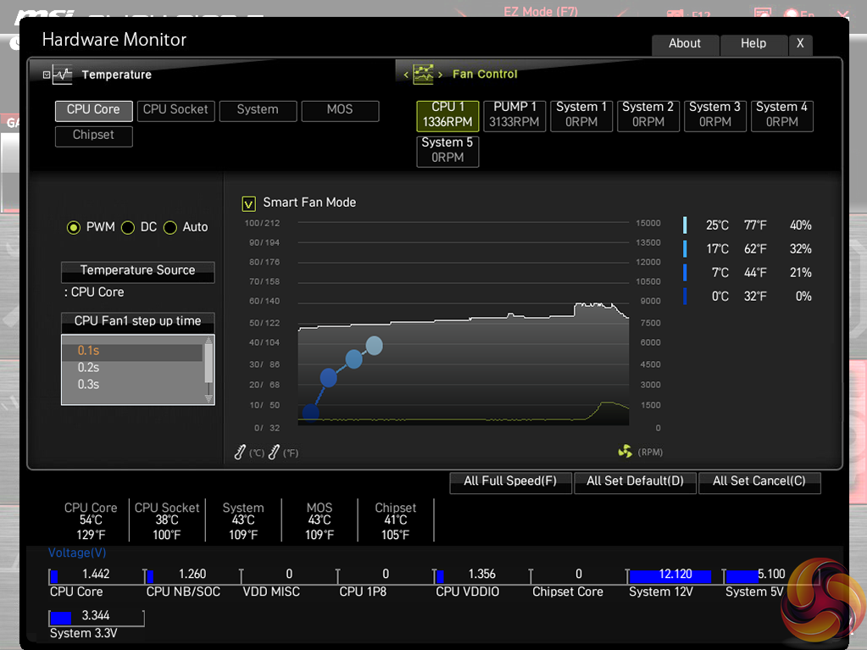The width and height of the screenshot is (867, 650).
Task: Click left arrow beside Fan Control
Action: tap(406, 75)
